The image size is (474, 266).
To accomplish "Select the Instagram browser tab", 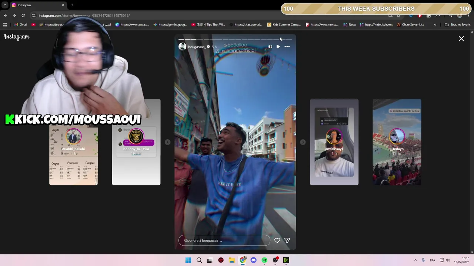I will point(38,5).
